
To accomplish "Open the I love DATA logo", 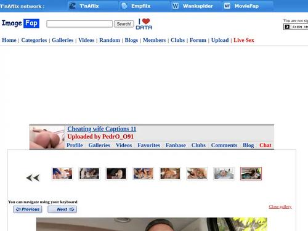I will point(144,24).
